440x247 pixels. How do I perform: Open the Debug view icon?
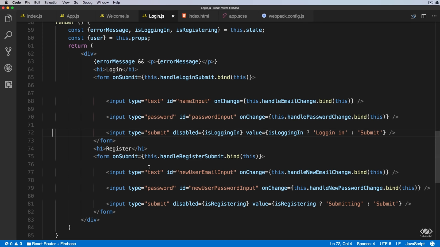pyautogui.click(x=8, y=68)
